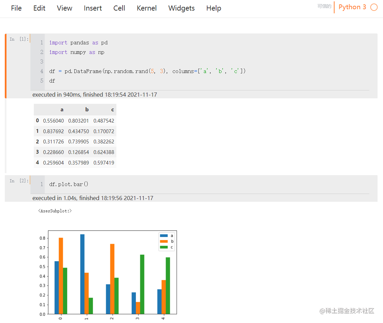This screenshot has height=323, width=383.
Task: Click the <AxesSubplot:> output text
Action: (x=55, y=211)
